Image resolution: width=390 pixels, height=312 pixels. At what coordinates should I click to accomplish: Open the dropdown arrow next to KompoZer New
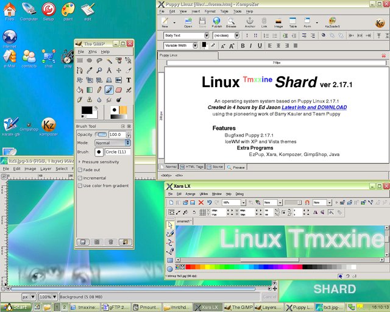coord(174,23)
